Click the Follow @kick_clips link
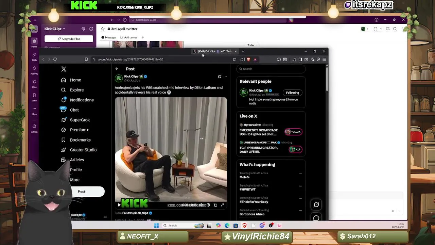 (135, 213)
